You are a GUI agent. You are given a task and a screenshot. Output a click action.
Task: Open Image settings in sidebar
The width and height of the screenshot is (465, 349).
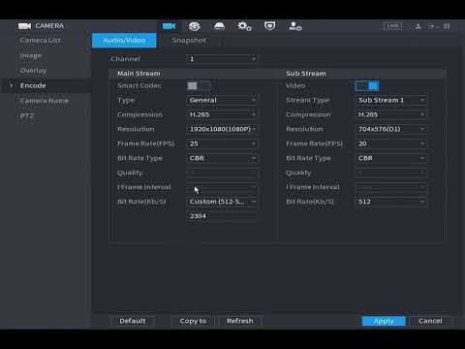pos(31,55)
